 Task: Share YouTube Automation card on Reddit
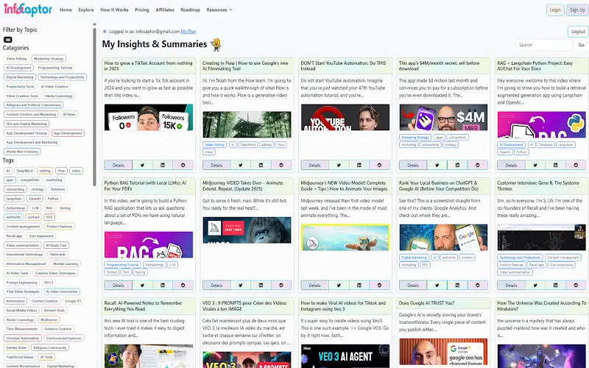(x=379, y=165)
